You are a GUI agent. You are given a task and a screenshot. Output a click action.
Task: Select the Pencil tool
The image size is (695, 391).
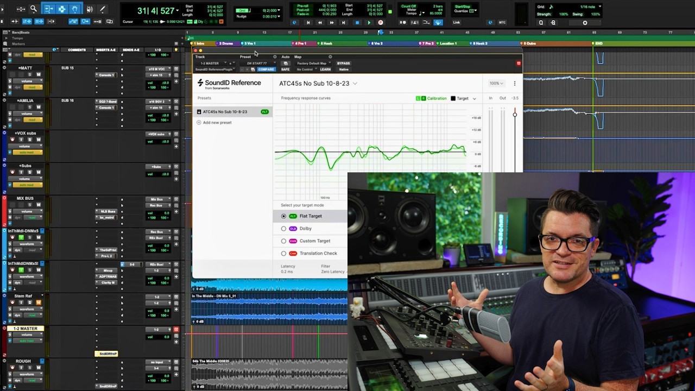pyautogui.click(x=102, y=9)
